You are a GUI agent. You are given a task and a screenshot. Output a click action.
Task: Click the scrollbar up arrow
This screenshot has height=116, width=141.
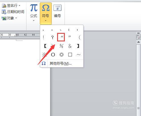pos(138,42)
